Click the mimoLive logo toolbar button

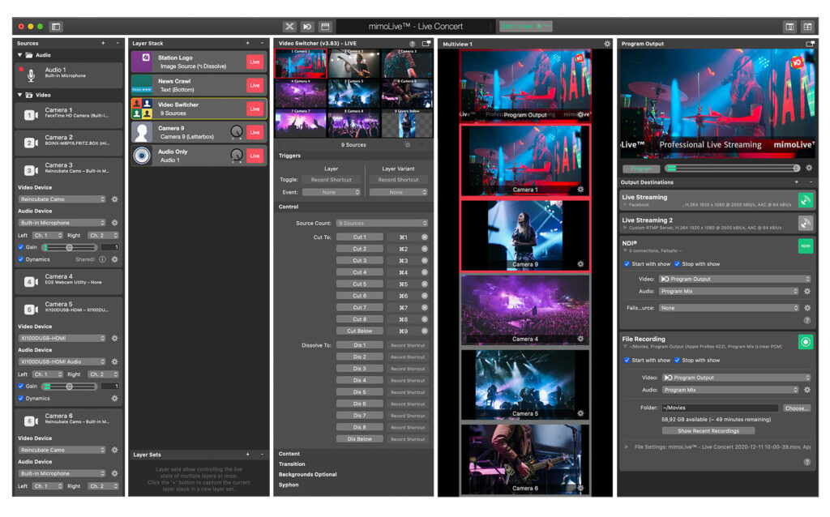click(307, 27)
